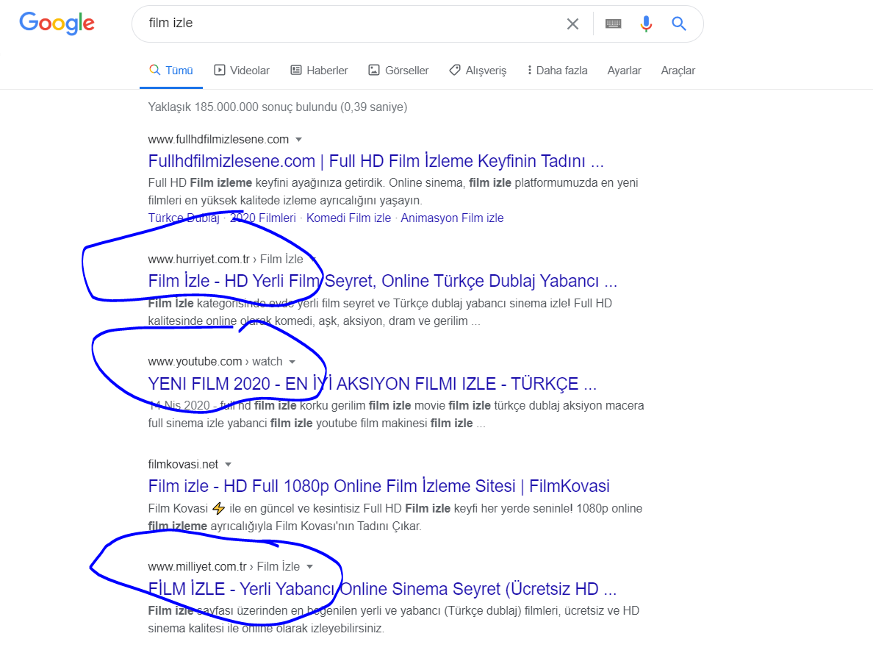Open milliyet FİLM İZLE result title
Viewport: 873px width, 650px height.
click(382, 589)
